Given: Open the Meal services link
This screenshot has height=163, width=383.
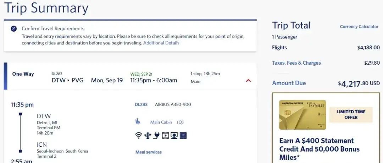Looking at the screenshot, I should point(148,152).
